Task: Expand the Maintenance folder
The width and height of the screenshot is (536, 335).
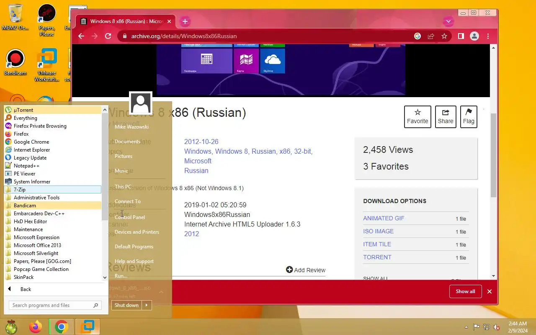Action: (x=53, y=229)
